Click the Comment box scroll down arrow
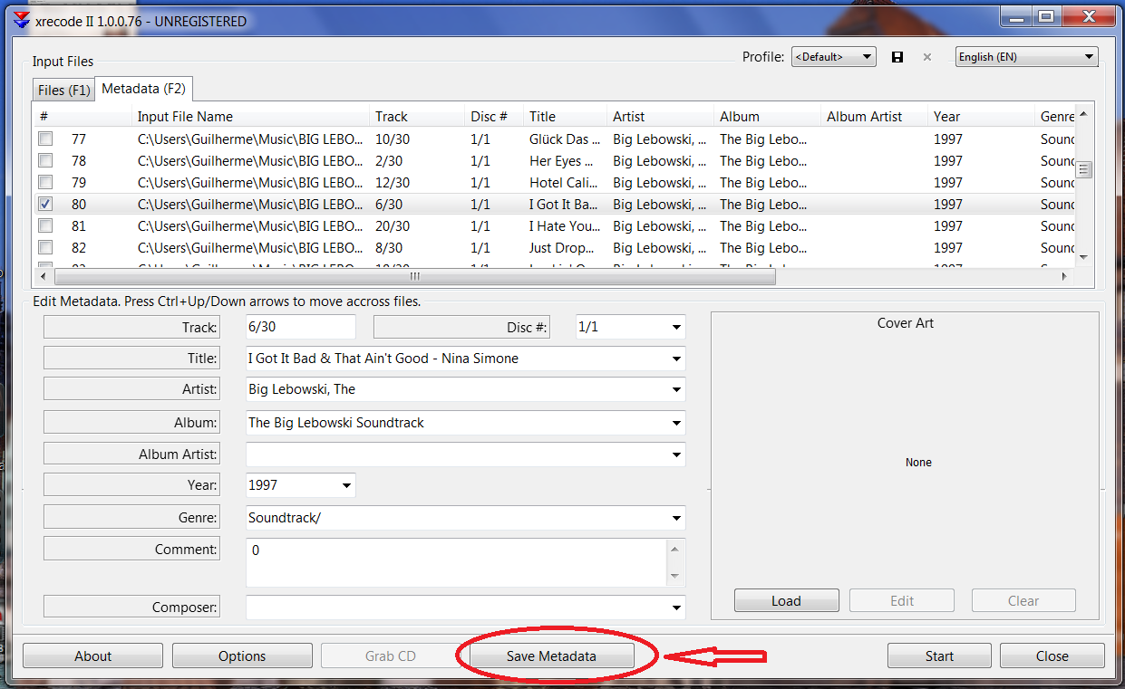 [x=674, y=576]
